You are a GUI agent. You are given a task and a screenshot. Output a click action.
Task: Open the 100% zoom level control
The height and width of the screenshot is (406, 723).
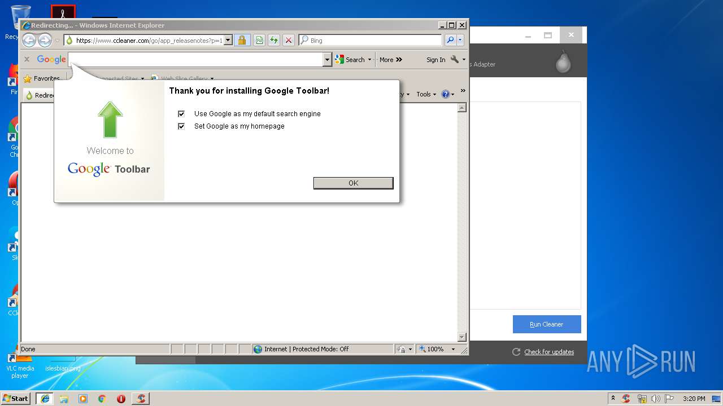437,349
